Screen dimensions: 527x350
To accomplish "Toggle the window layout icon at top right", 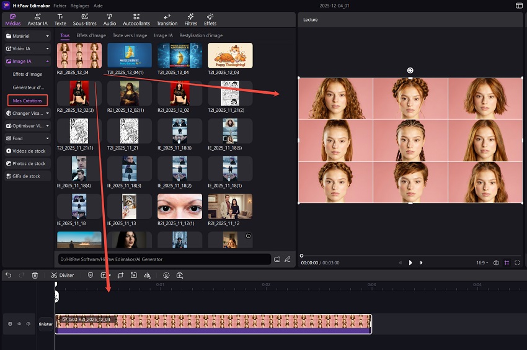I will coord(519,6).
